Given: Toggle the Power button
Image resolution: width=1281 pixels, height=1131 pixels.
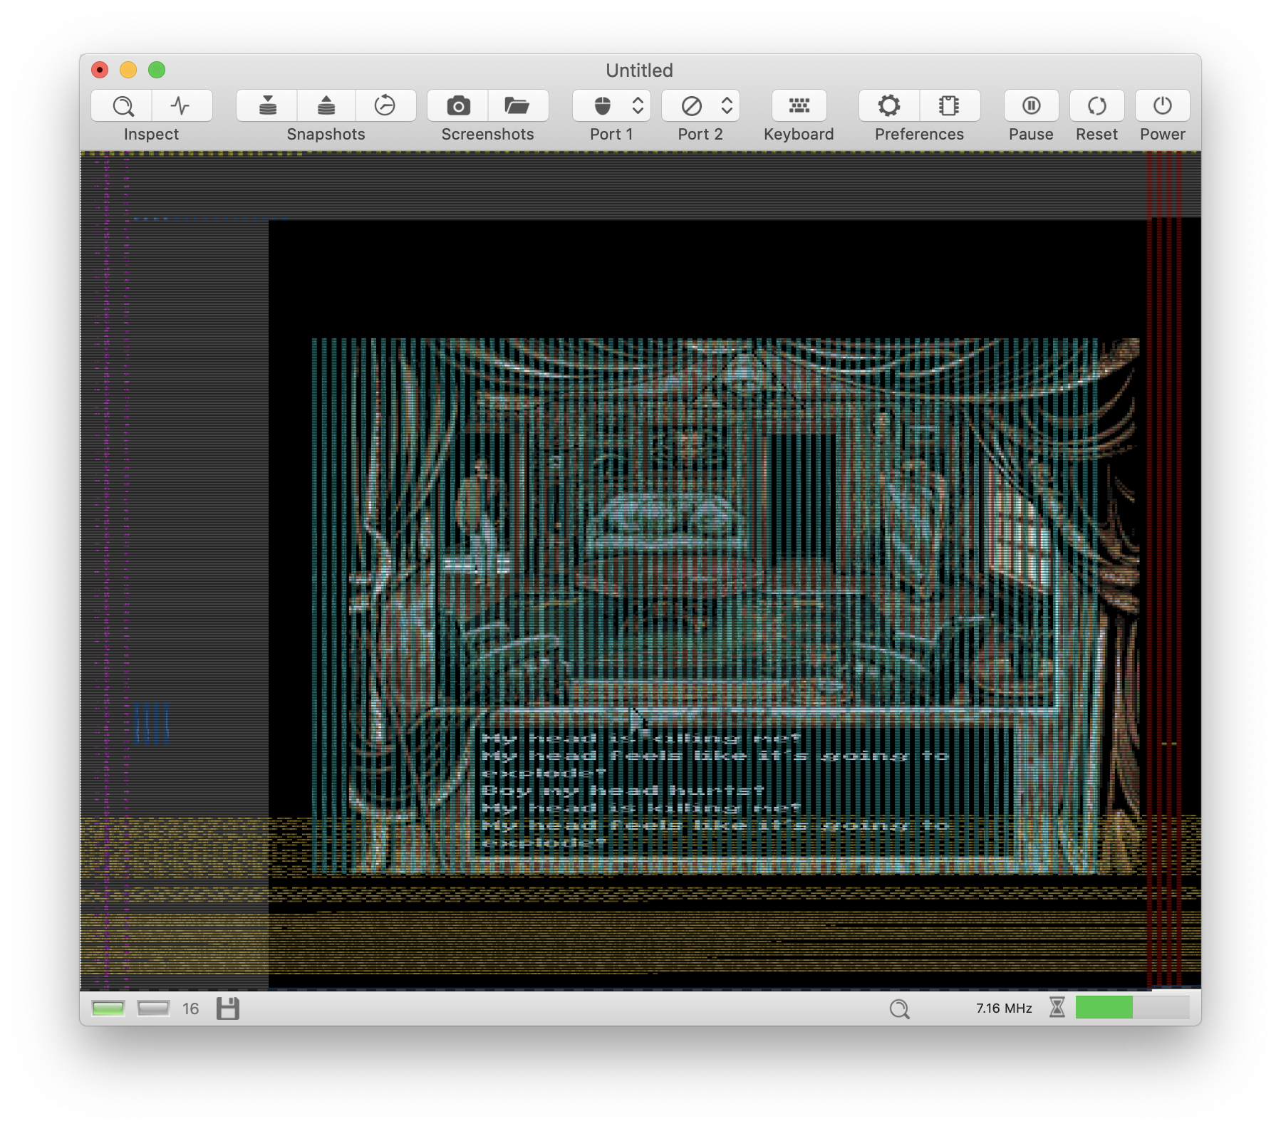Looking at the screenshot, I should [x=1163, y=106].
